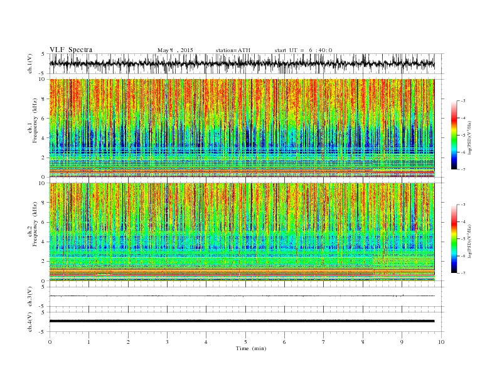
Task: Click the "Time (min)" x-axis label
Action: 251,348
